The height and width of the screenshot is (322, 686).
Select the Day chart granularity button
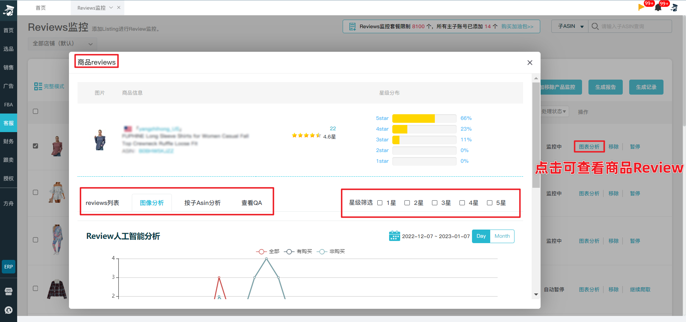481,236
